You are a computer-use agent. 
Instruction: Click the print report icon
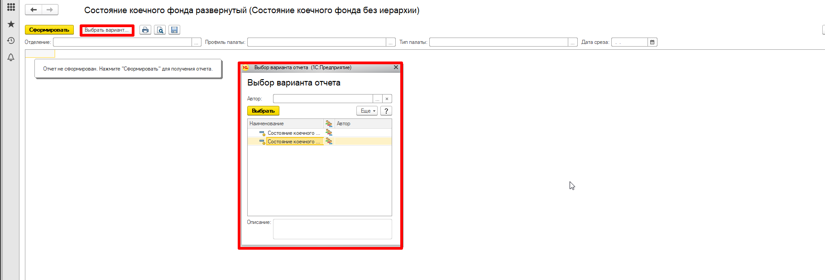[x=145, y=30]
